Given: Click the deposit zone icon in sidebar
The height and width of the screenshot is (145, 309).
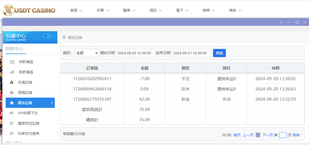Looking at the screenshot, I should (12, 62).
